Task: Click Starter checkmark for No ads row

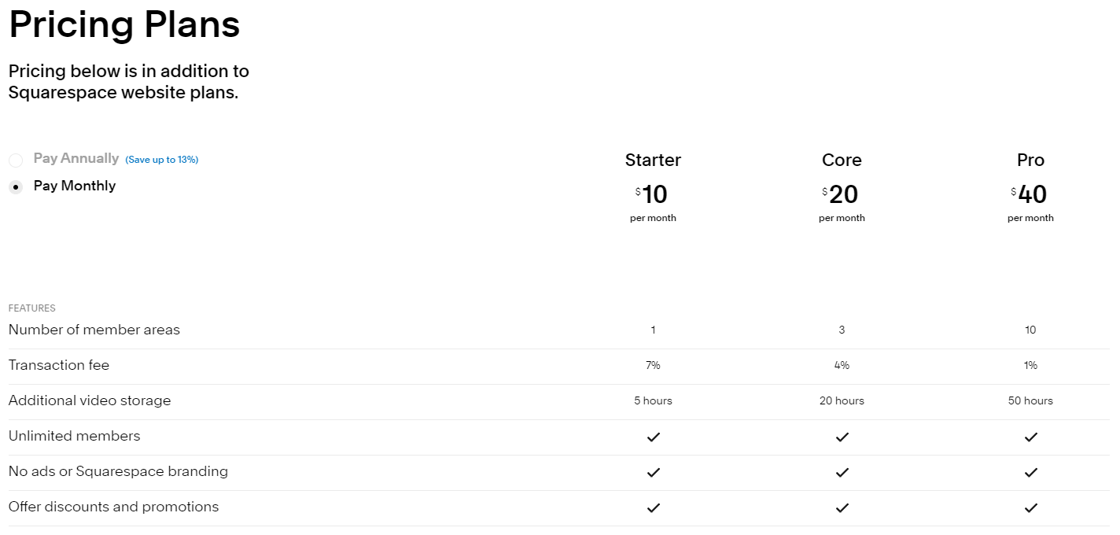Action: click(653, 473)
